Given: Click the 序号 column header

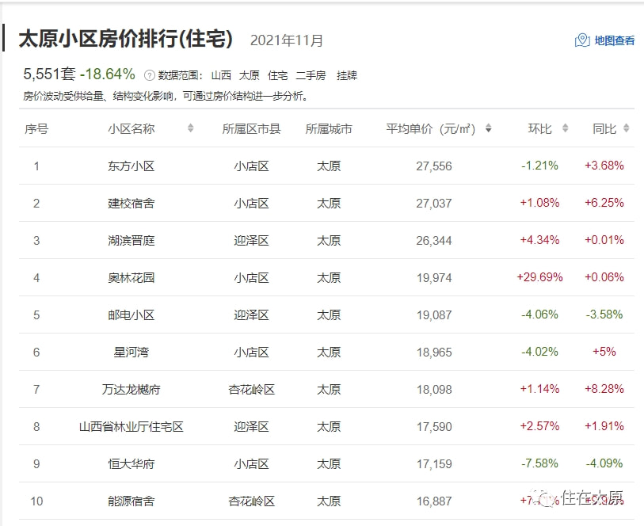Looking at the screenshot, I should click(36, 128).
